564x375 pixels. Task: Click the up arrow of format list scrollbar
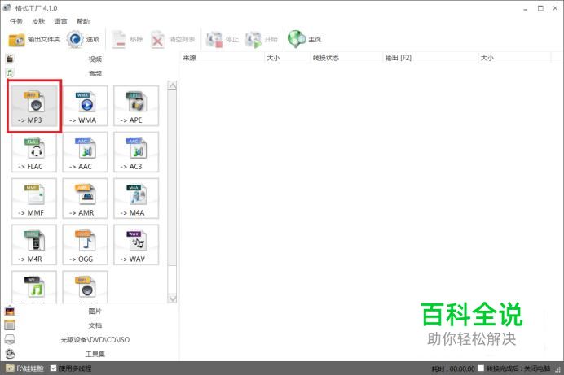click(172, 85)
